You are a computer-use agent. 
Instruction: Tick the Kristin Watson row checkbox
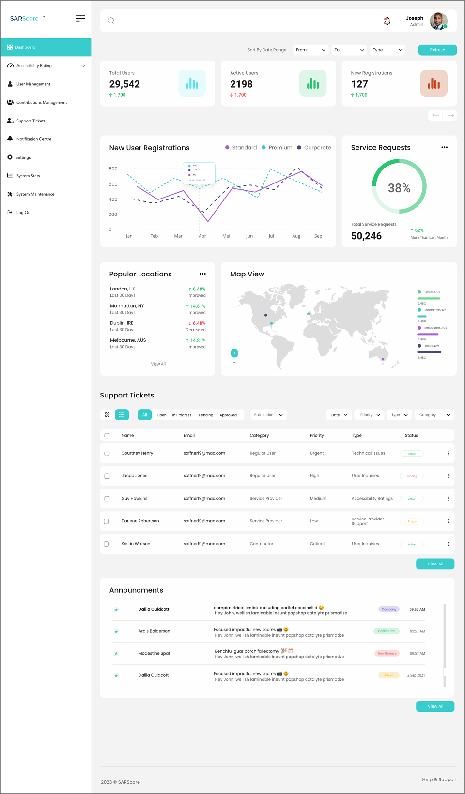(x=107, y=544)
